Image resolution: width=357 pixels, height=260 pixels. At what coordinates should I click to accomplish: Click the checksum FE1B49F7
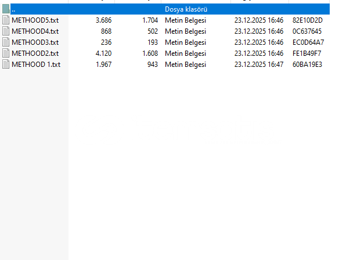pyautogui.click(x=307, y=54)
